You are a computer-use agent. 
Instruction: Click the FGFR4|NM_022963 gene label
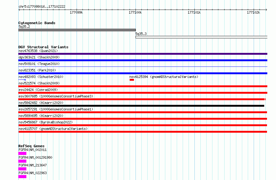(33, 173)
